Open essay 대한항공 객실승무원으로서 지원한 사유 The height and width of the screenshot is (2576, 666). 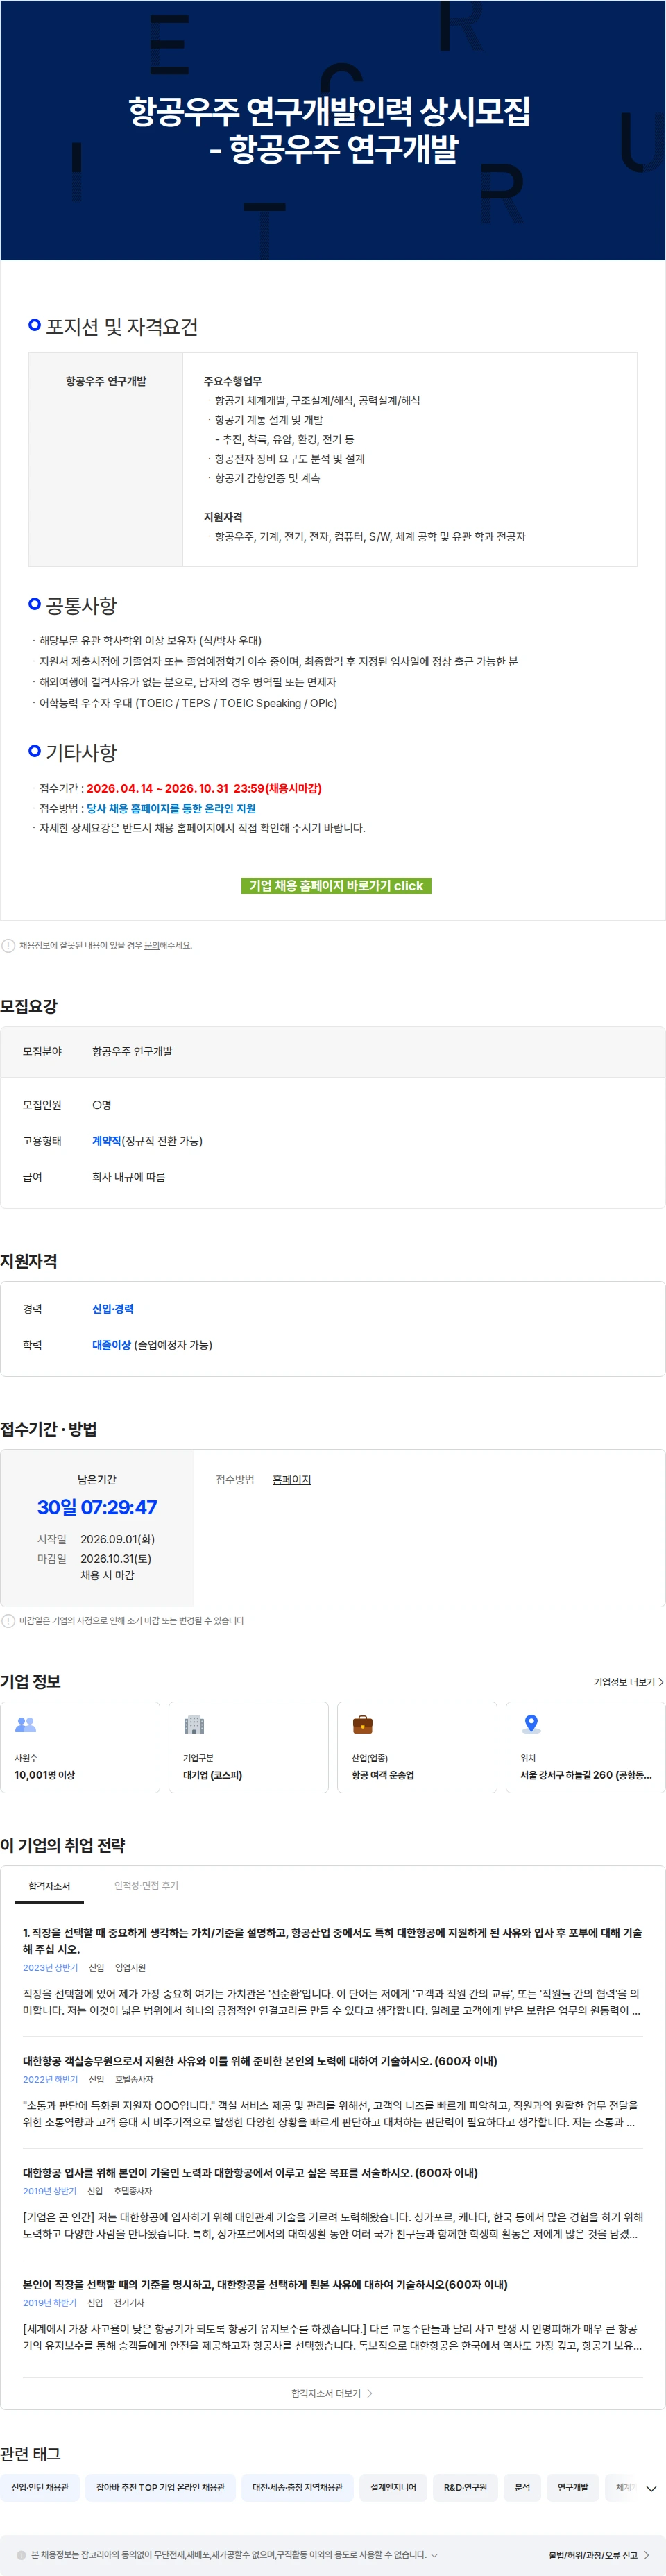(x=260, y=2061)
